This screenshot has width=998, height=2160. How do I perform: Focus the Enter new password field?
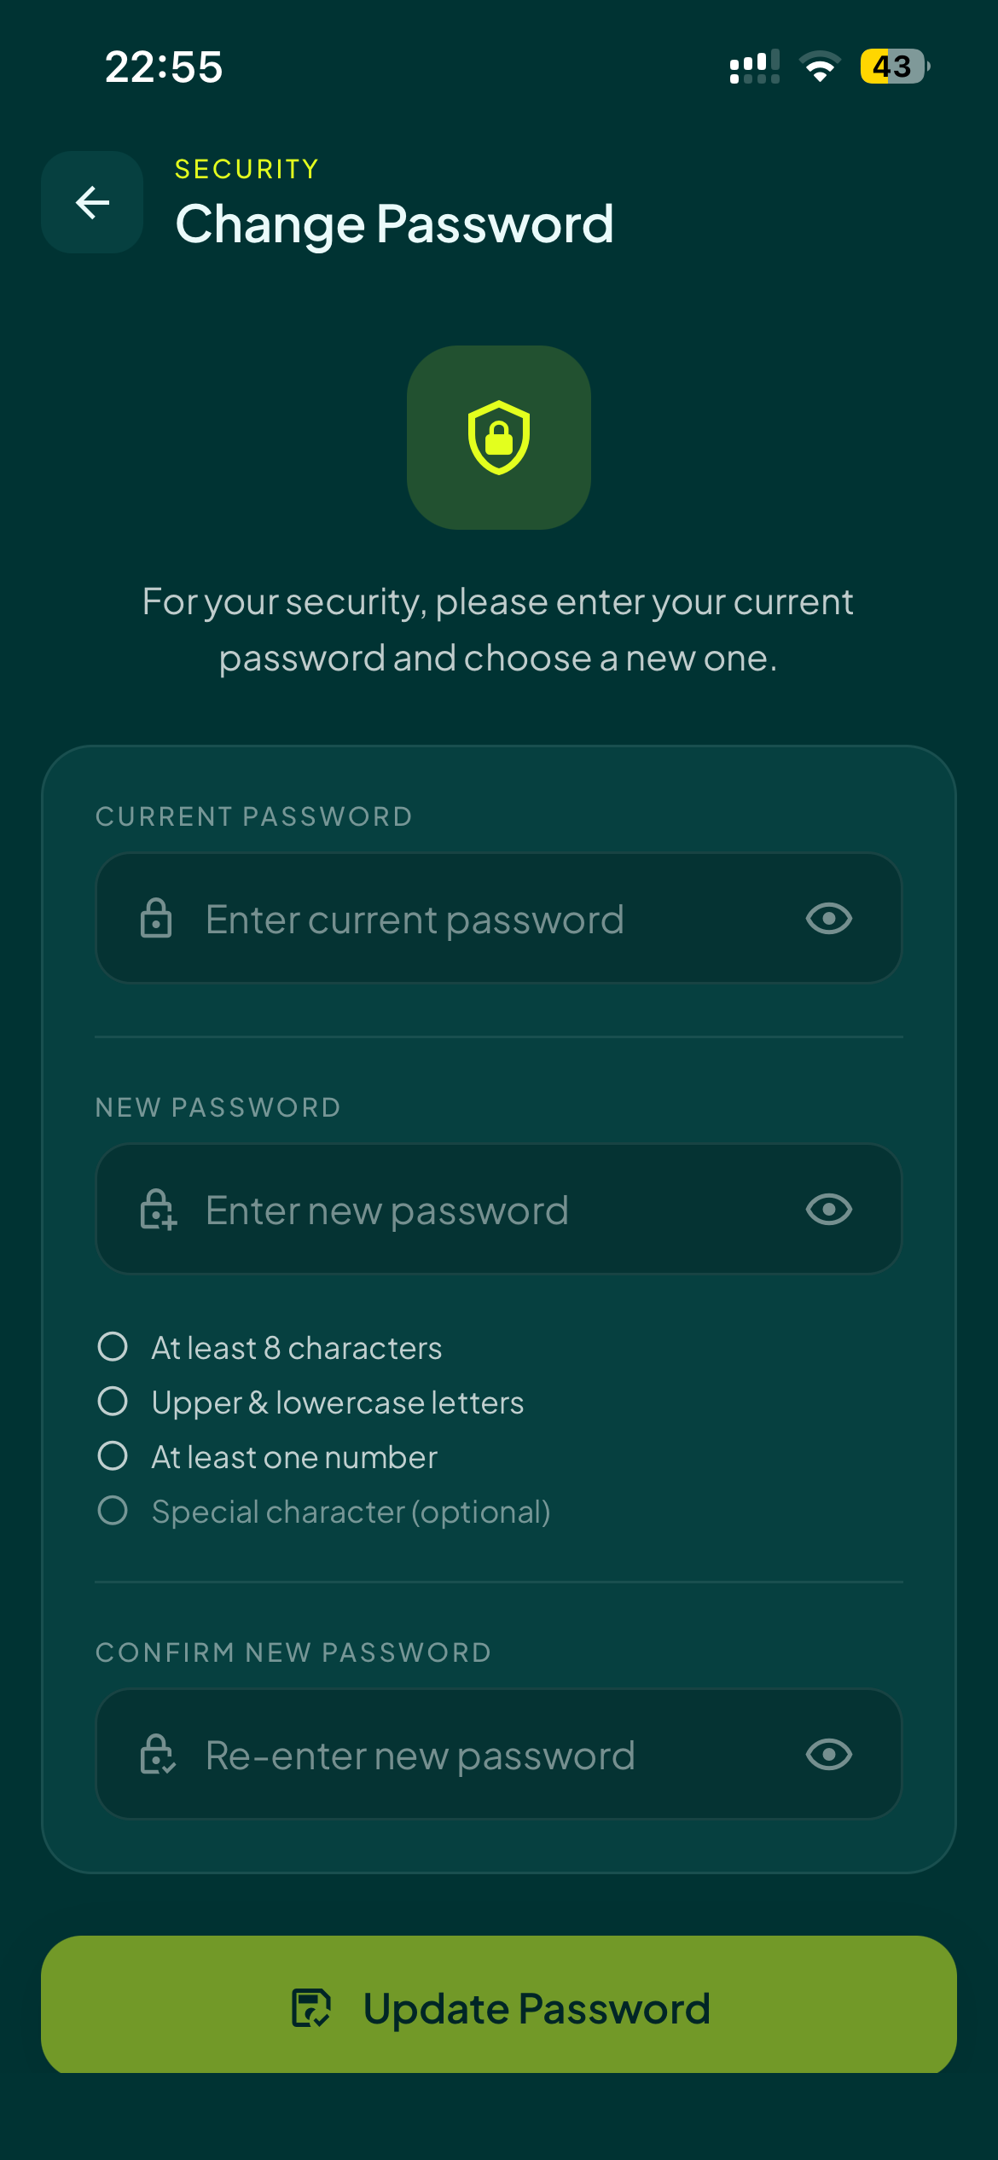[499, 1210]
